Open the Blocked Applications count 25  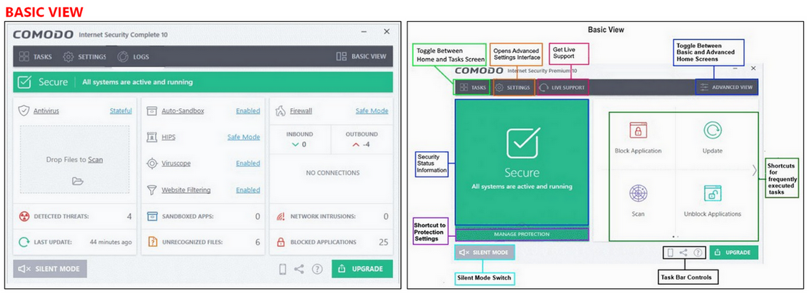(383, 242)
